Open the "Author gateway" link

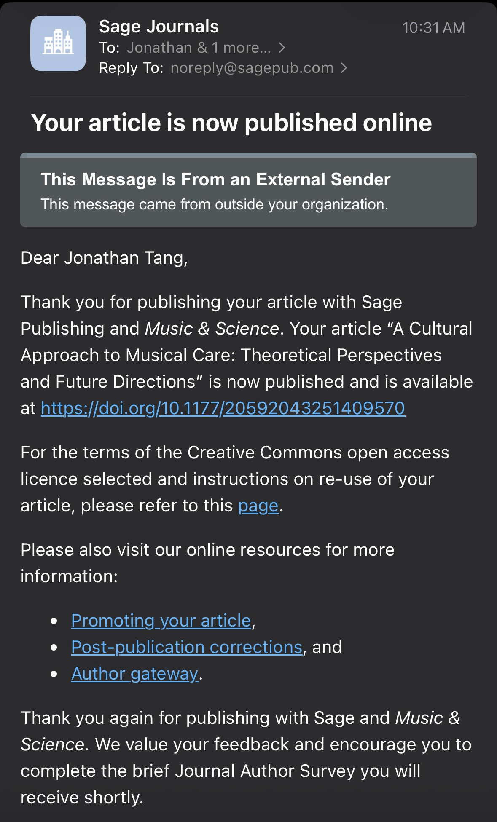click(x=134, y=673)
